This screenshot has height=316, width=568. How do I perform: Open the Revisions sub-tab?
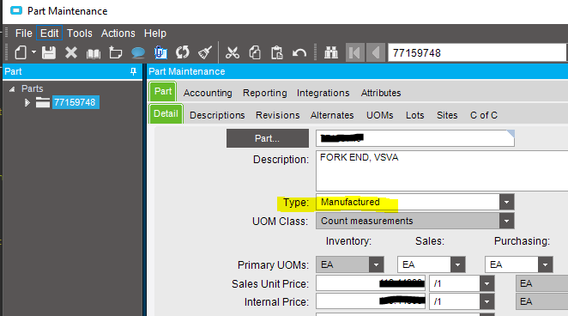point(277,115)
